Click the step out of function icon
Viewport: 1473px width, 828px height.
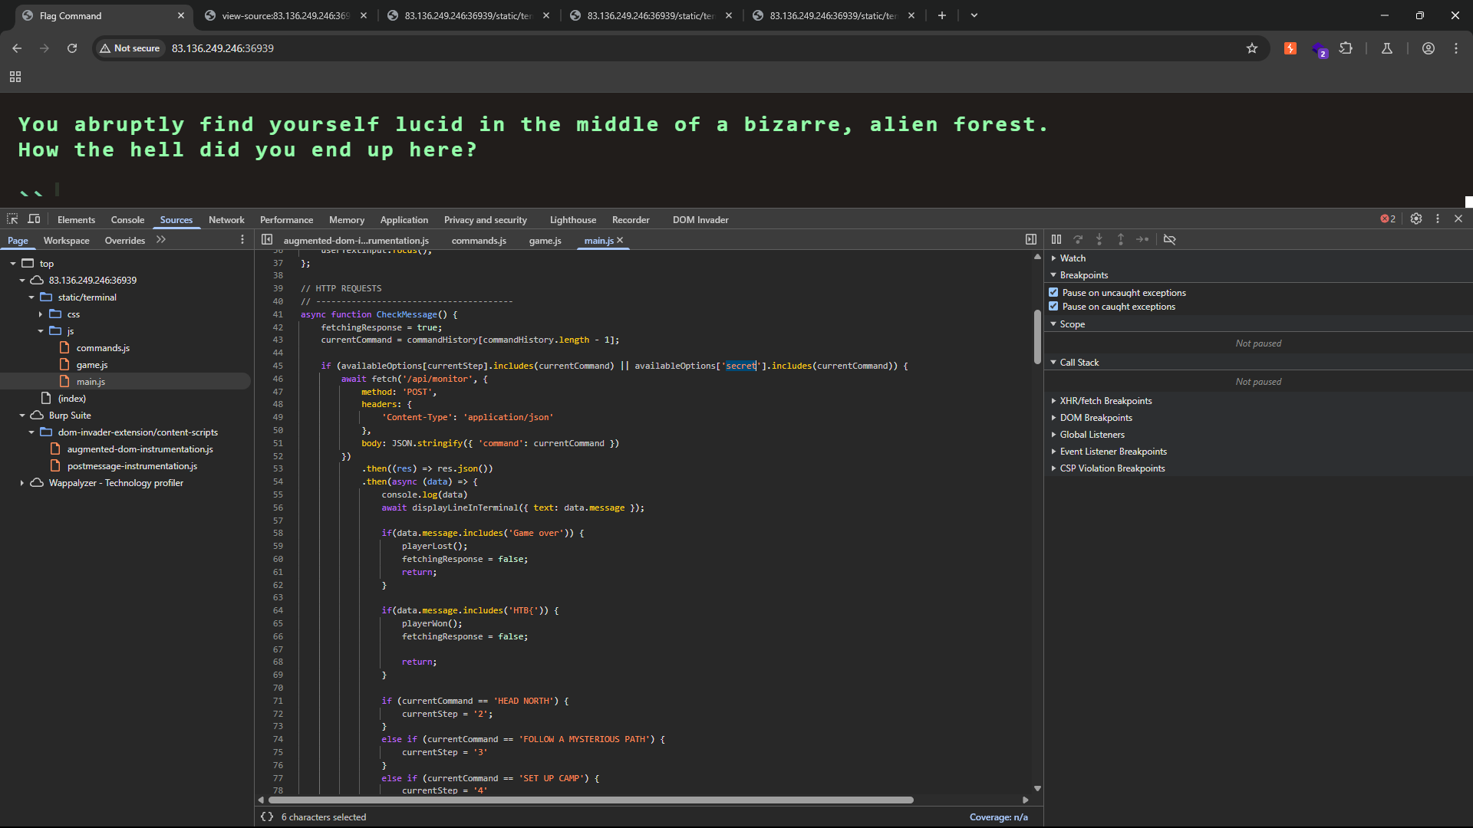coord(1121,240)
